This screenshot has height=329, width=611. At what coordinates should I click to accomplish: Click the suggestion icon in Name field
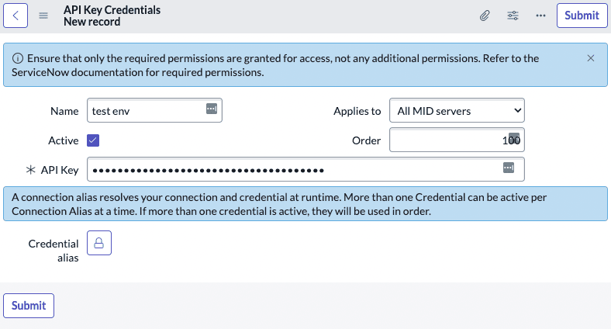tap(212, 109)
